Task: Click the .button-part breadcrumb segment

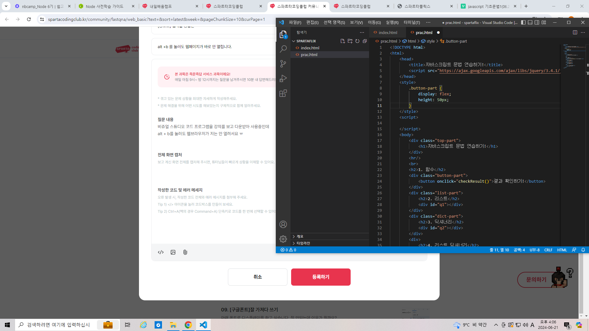Action: click(x=456, y=41)
